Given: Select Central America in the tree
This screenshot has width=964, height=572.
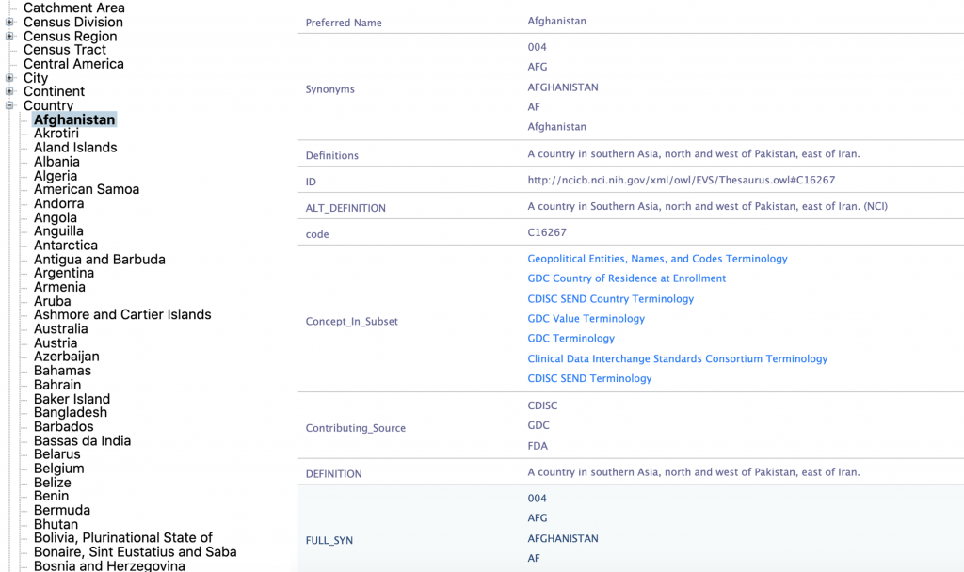Looking at the screenshot, I should pos(73,64).
